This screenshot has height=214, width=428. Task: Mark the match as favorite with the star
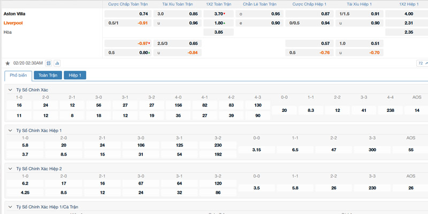point(7,63)
